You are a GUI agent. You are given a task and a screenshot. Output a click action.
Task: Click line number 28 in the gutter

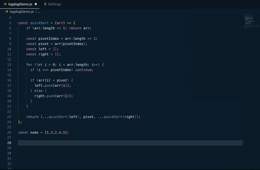click(9, 143)
